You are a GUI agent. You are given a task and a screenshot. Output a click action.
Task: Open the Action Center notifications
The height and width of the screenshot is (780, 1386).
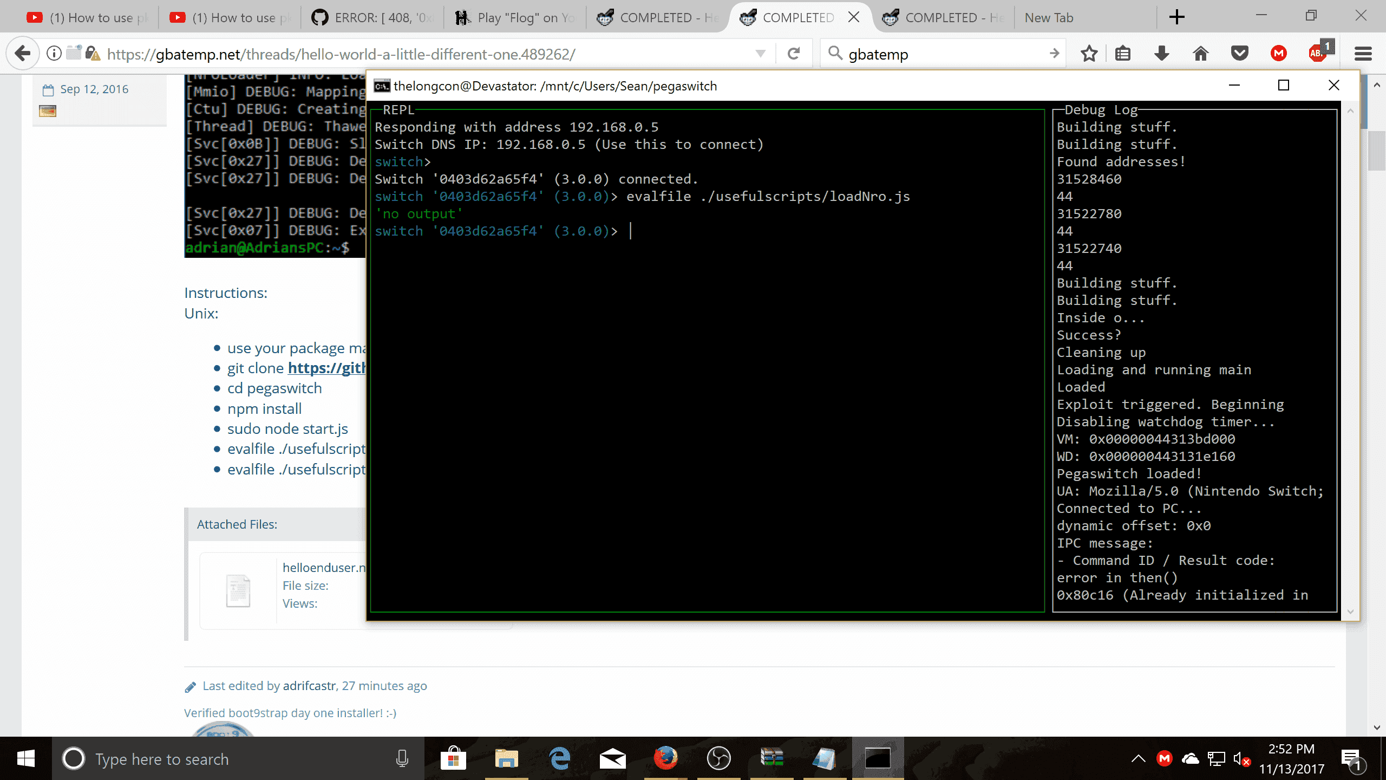pyautogui.click(x=1352, y=759)
